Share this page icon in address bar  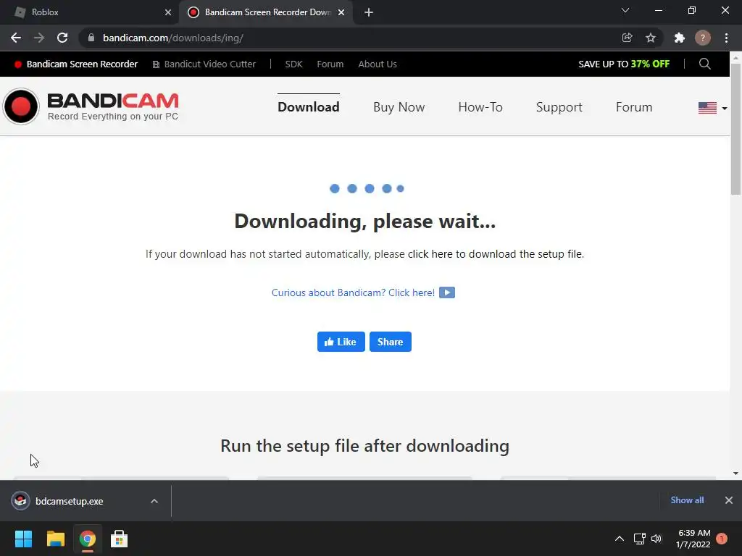point(627,38)
